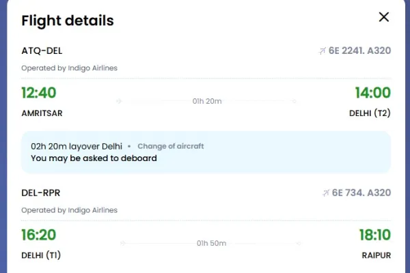Click the 02h 20m layover Delhi text
This screenshot has height=273, width=410.
point(77,146)
